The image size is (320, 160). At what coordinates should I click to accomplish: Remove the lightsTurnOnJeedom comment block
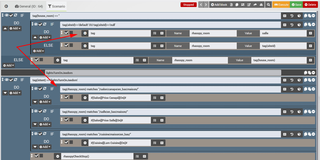coord(313,73)
